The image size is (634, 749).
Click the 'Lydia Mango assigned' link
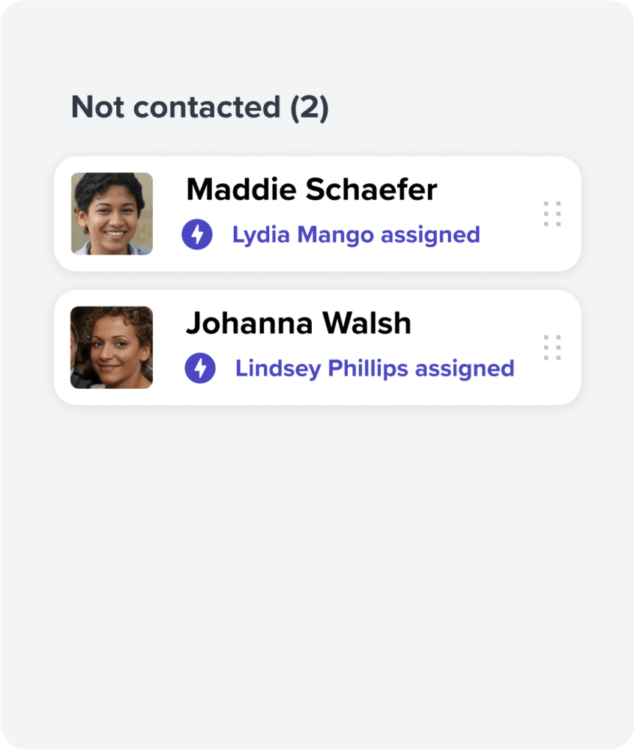click(x=356, y=235)
